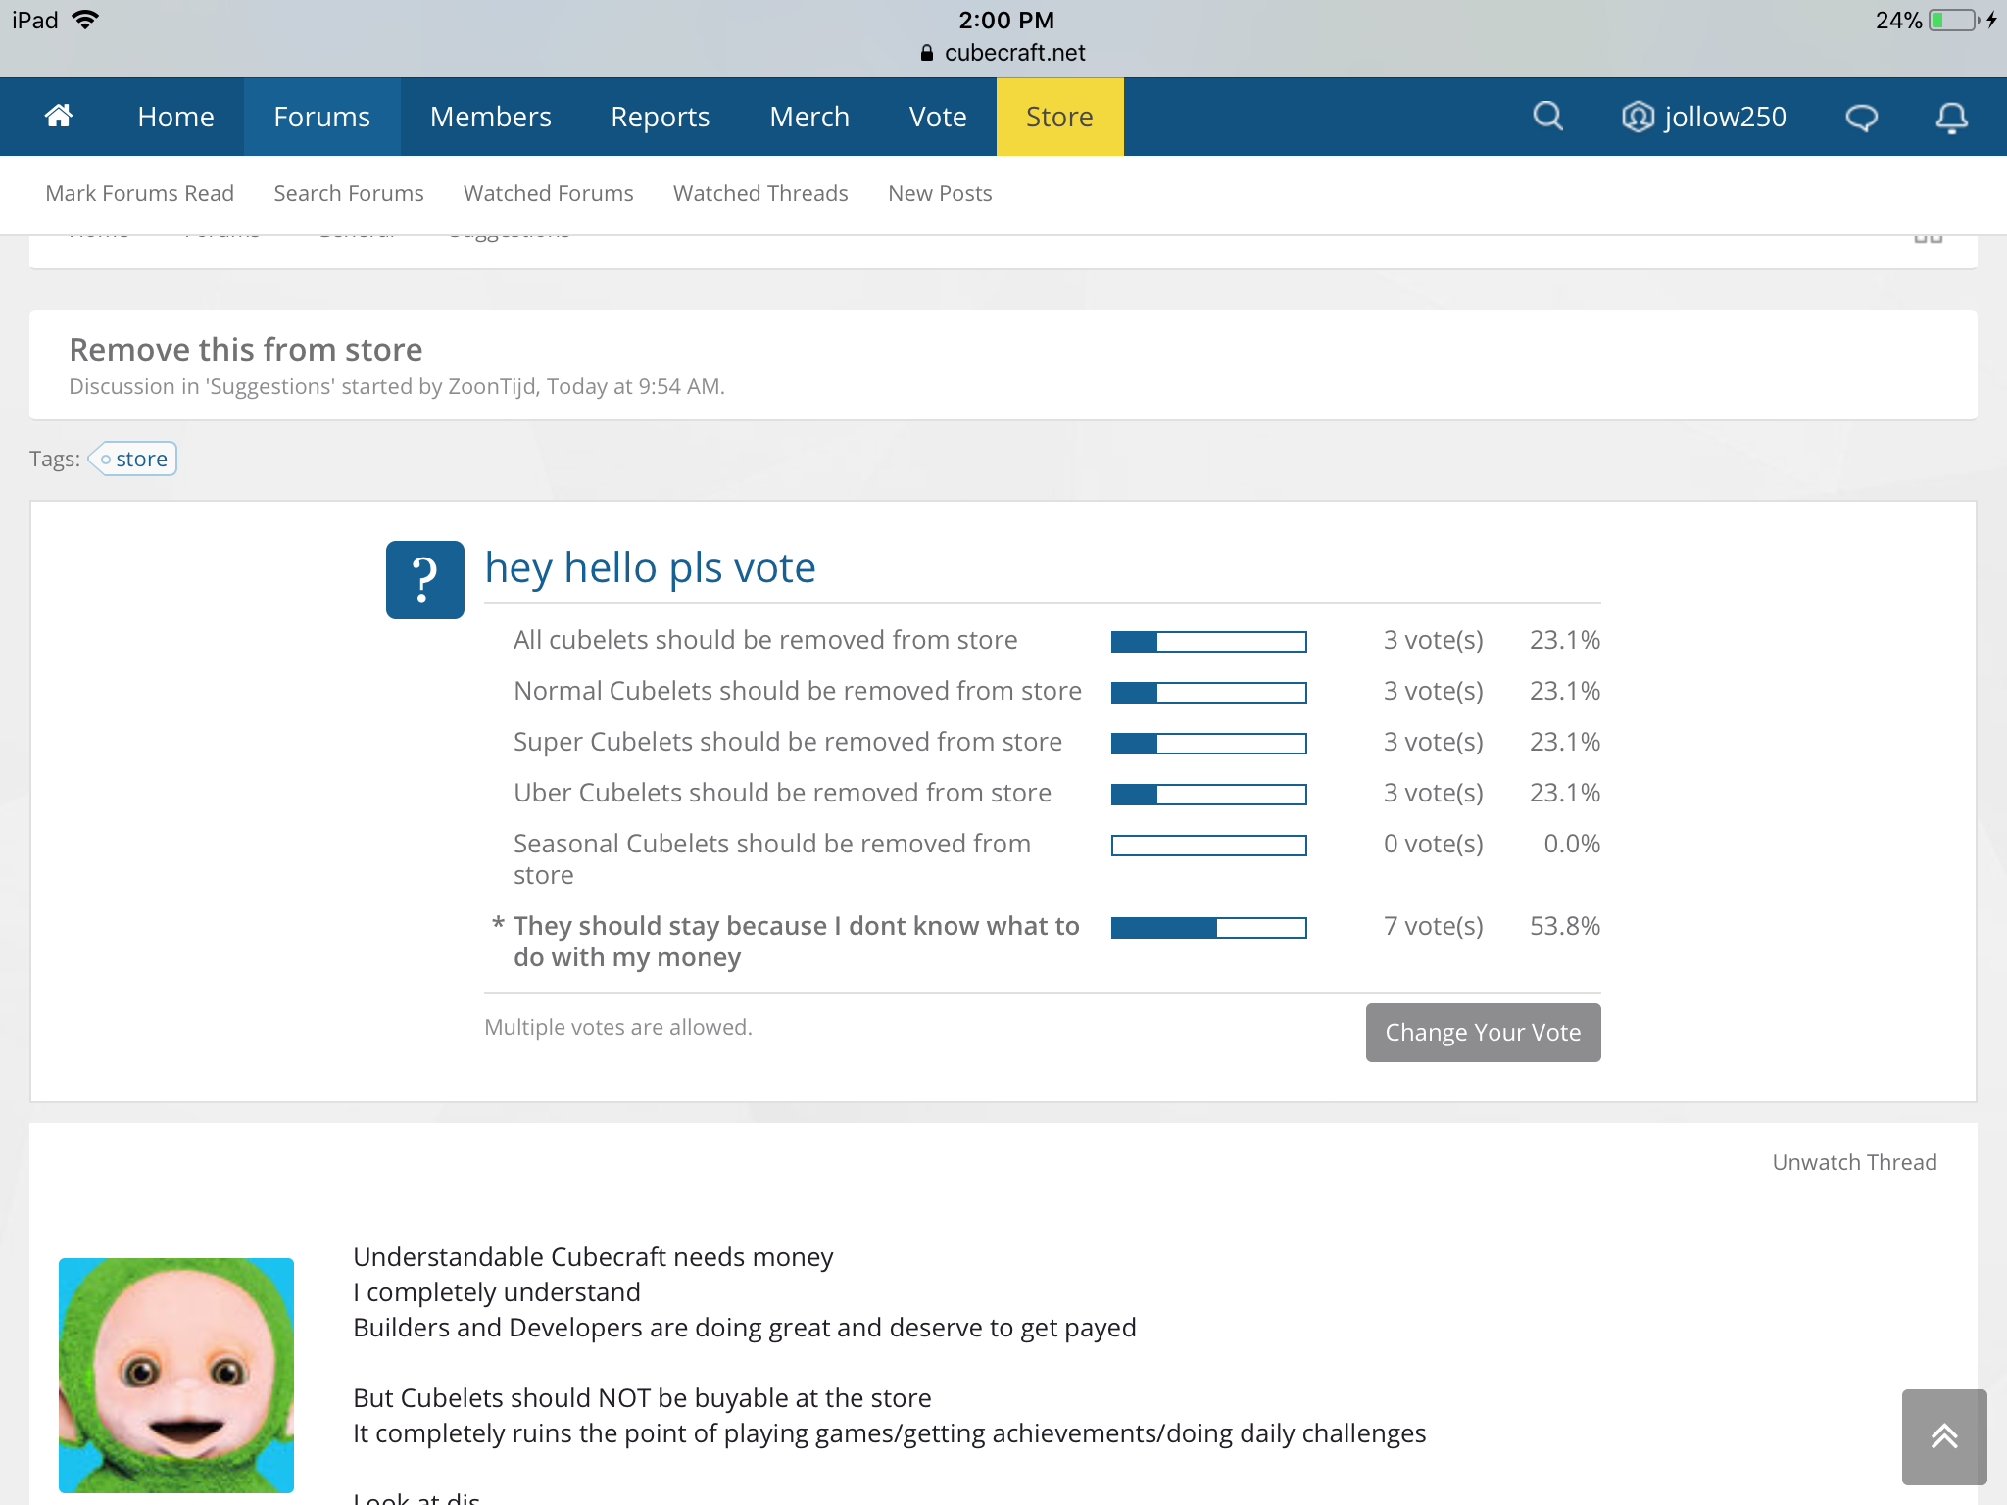
Task: Click the poll question mark icon
Action: click(425, 579)
